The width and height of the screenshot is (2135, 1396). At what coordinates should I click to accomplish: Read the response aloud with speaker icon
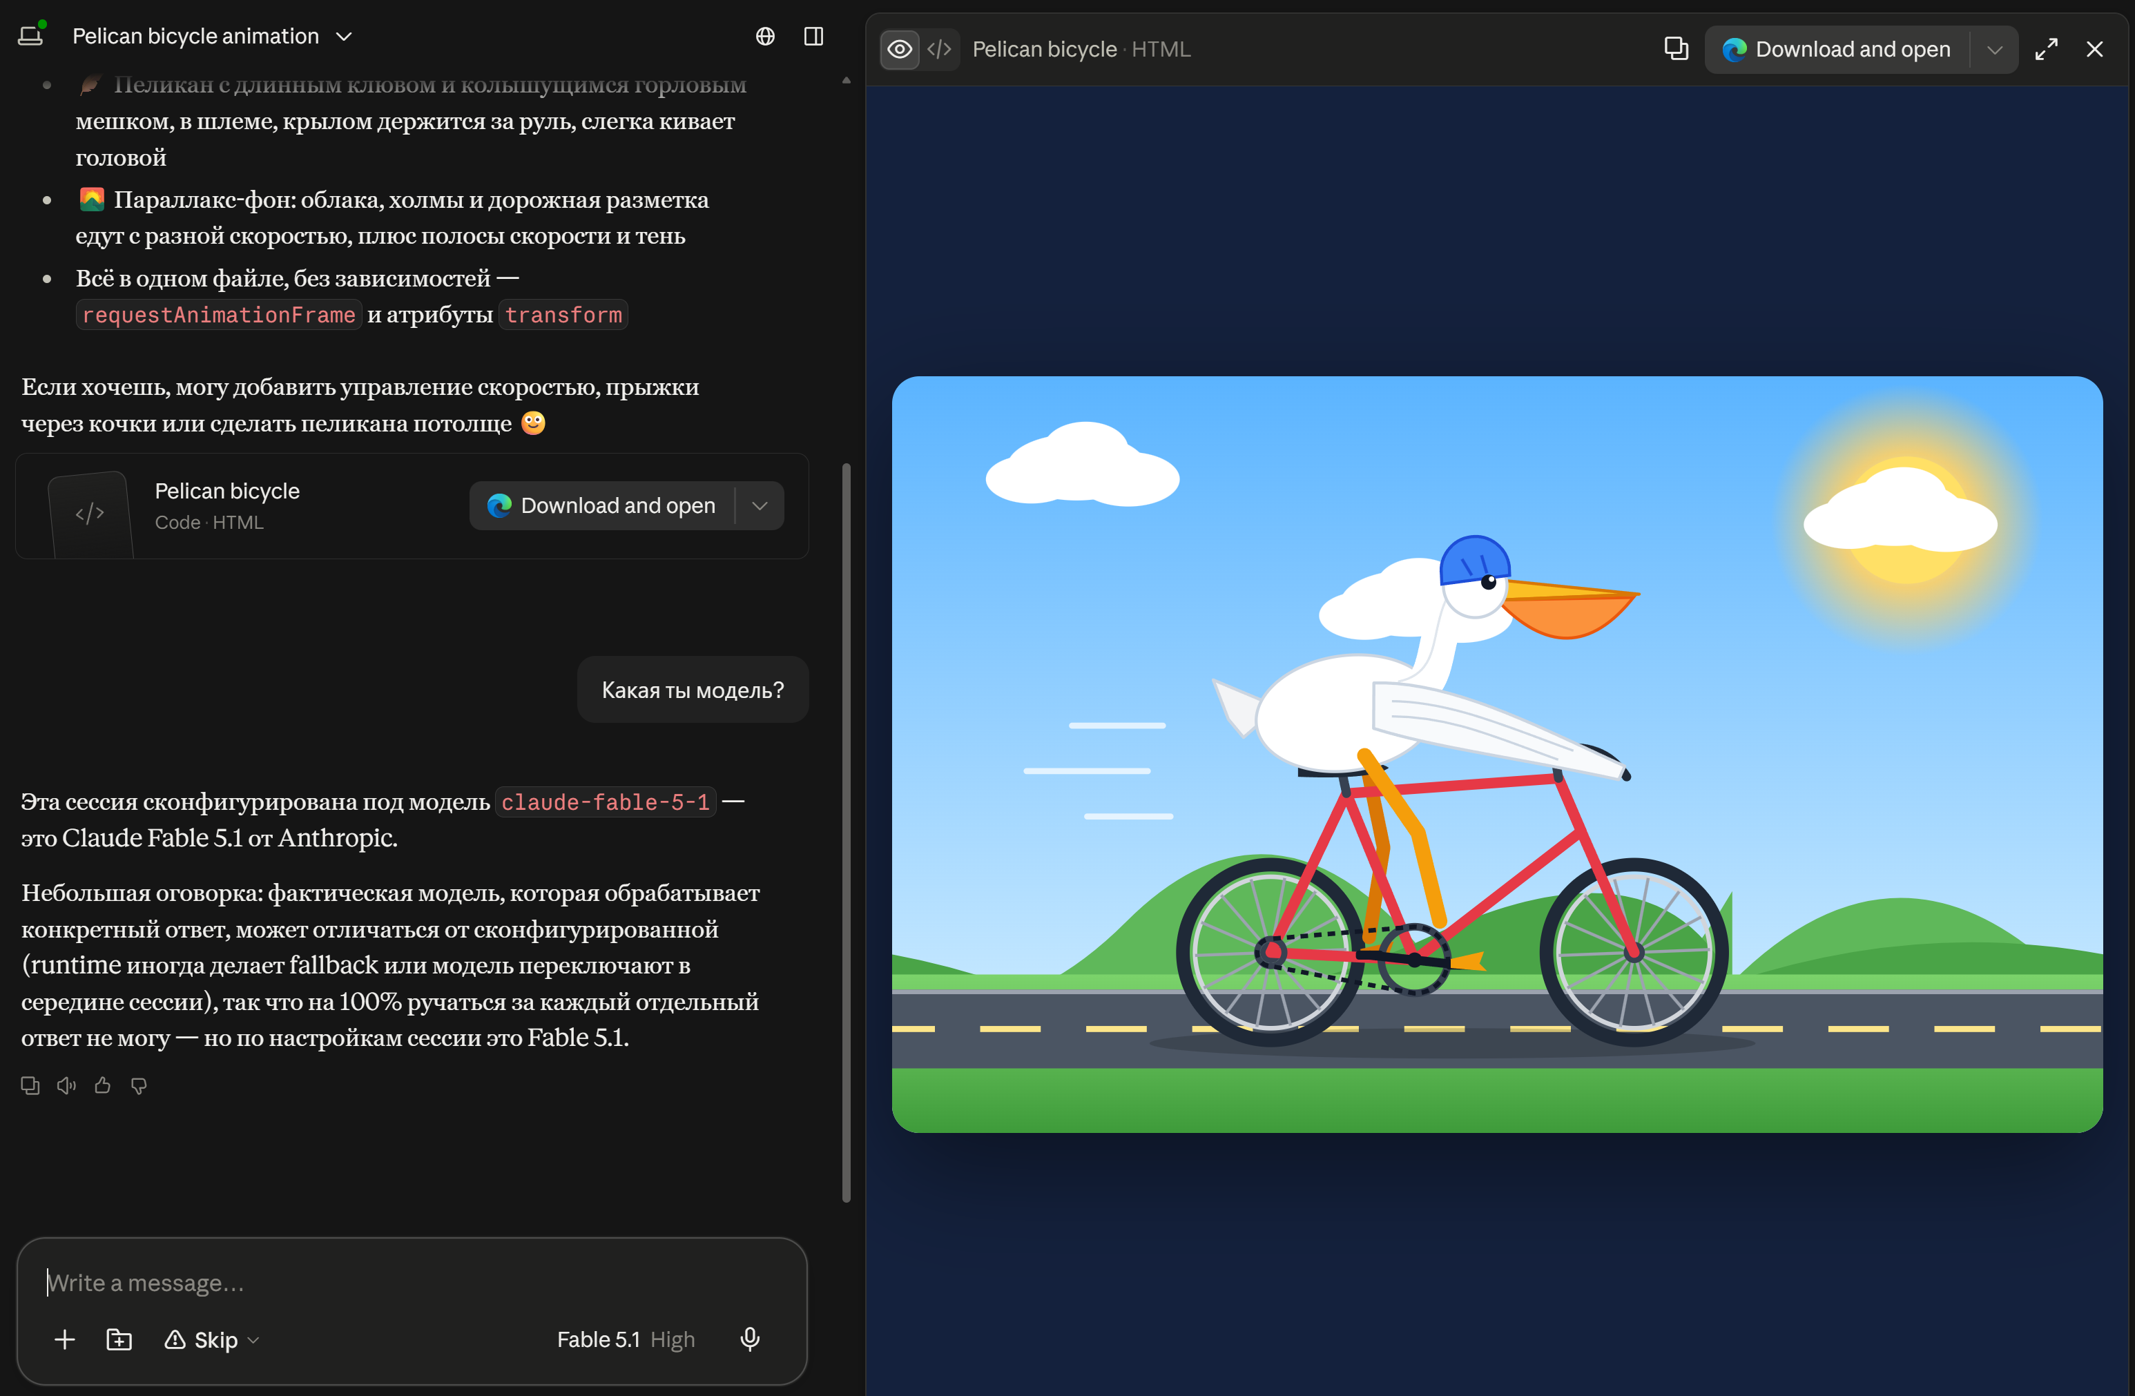coord(66,1085)
